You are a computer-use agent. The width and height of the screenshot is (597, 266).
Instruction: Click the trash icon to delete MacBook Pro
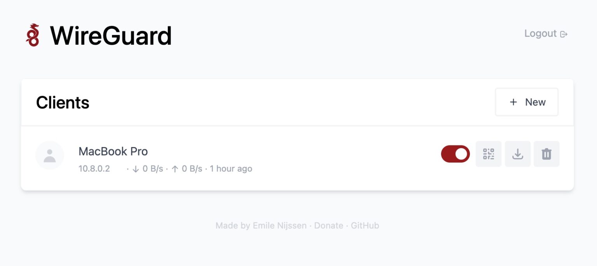click(x=546, y=154)
